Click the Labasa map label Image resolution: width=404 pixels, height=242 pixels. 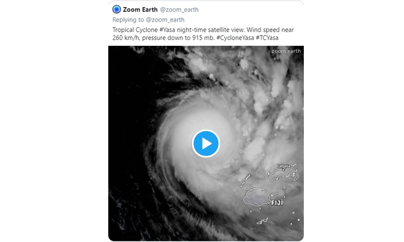pos(283,166)
